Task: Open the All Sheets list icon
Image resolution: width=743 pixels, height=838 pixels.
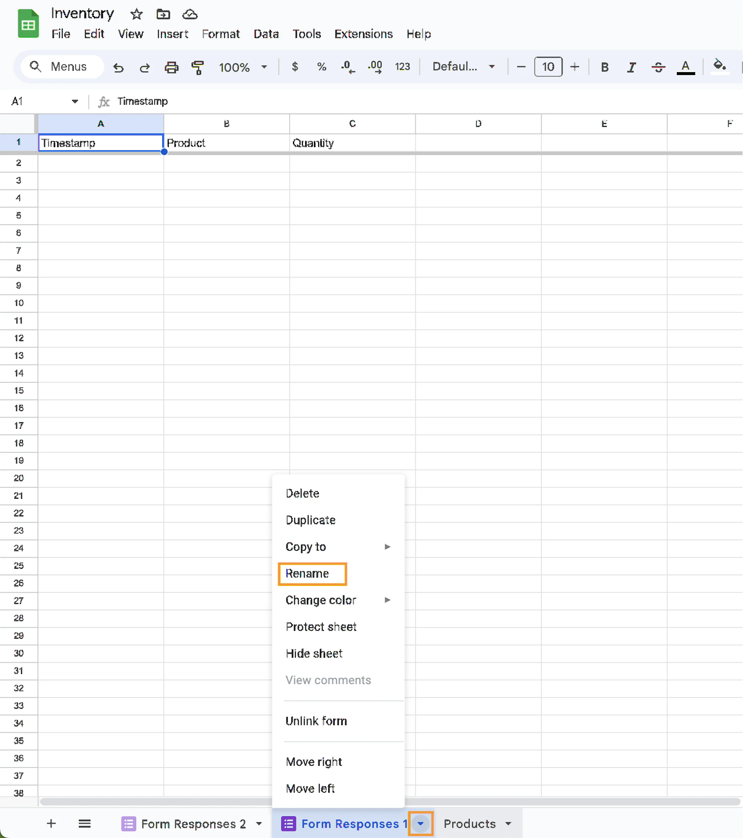Action: 84,823
